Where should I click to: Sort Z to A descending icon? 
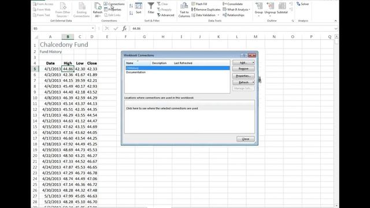pos(131,13)
